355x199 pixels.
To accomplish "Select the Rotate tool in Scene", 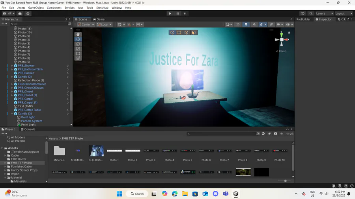I will pos(78,44).
